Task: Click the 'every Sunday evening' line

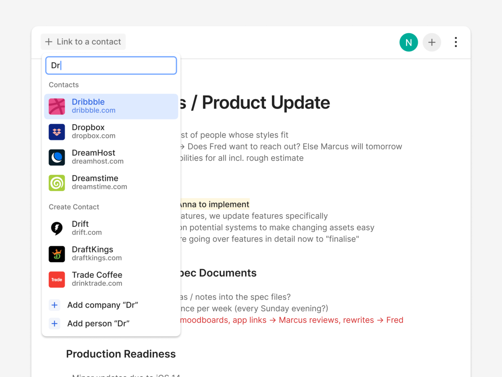Action: [254, 309]
